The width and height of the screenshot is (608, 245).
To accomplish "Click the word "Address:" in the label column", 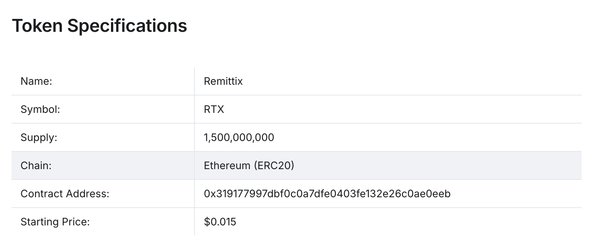I will click(x=88, y=194).
